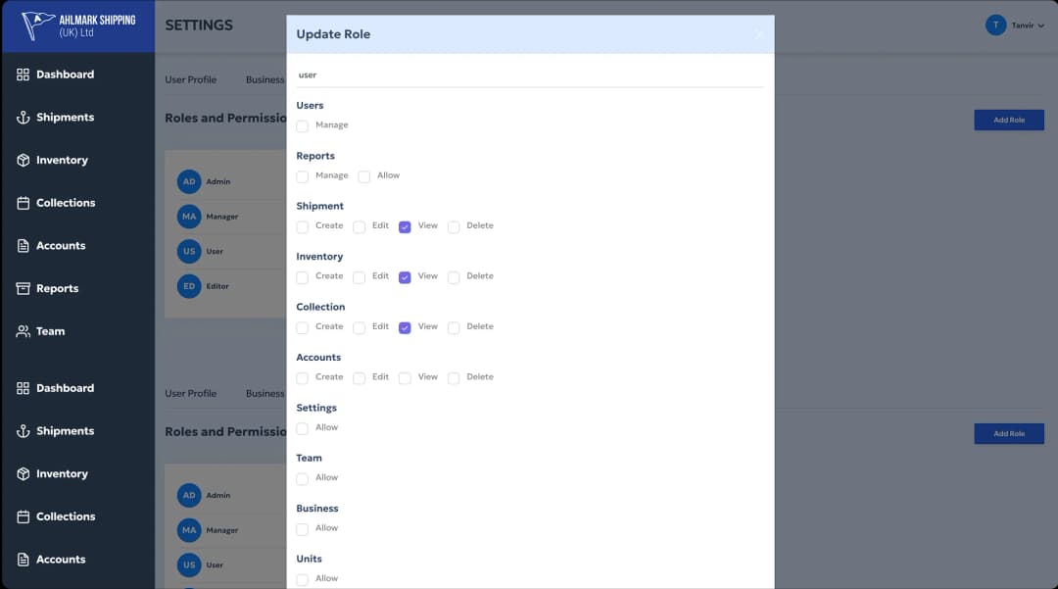Image resolution: width=1058 pixels, height=589 pixels.
Task: Enable Manage permission under Users
Action: (x=303, y=126)
